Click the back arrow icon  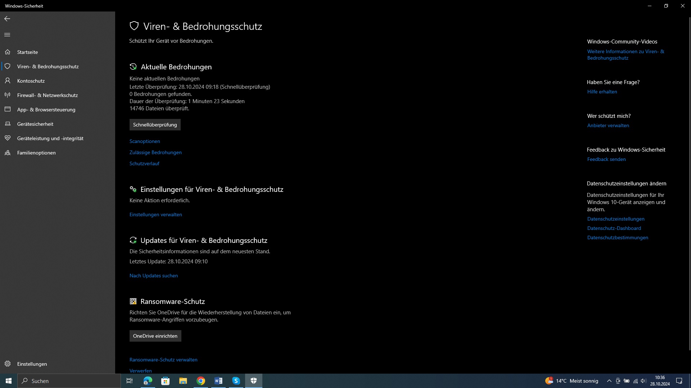7,19
